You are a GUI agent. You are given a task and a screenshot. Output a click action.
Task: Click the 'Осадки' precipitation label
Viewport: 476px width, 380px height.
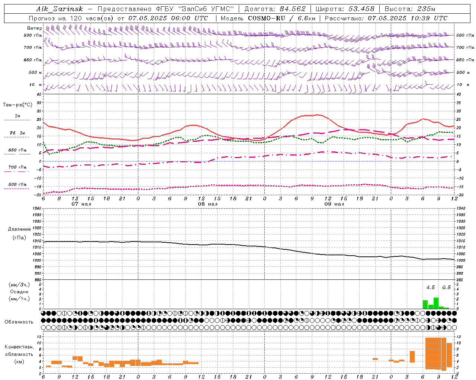[19, 292]
